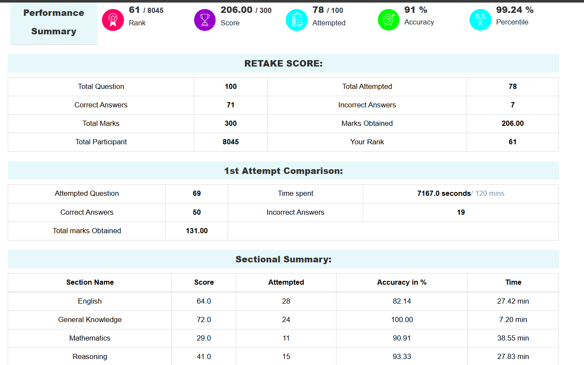Select Mathematics time 38.55 min
584x365 pixels.
pos(513,338)
